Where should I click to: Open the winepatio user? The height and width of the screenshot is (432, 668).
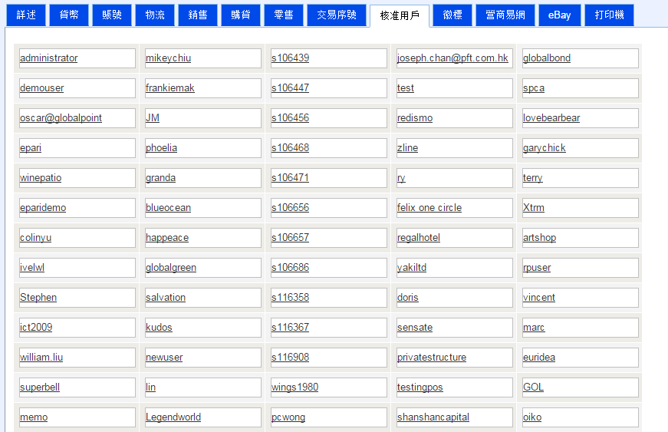(x=41, y=178)
